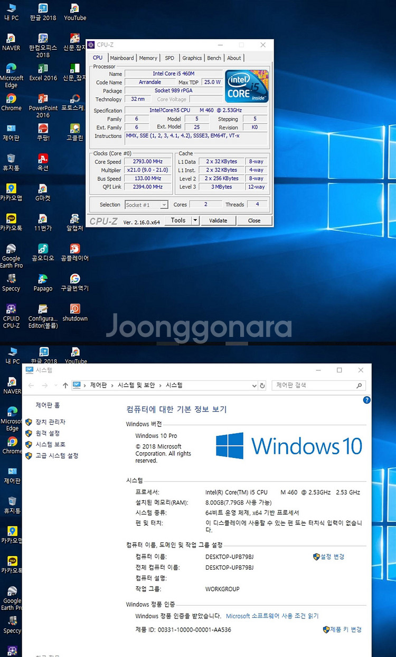Select the SPD tab
The width and height of the screenshot is (396, 657).
tap(169, 58)
